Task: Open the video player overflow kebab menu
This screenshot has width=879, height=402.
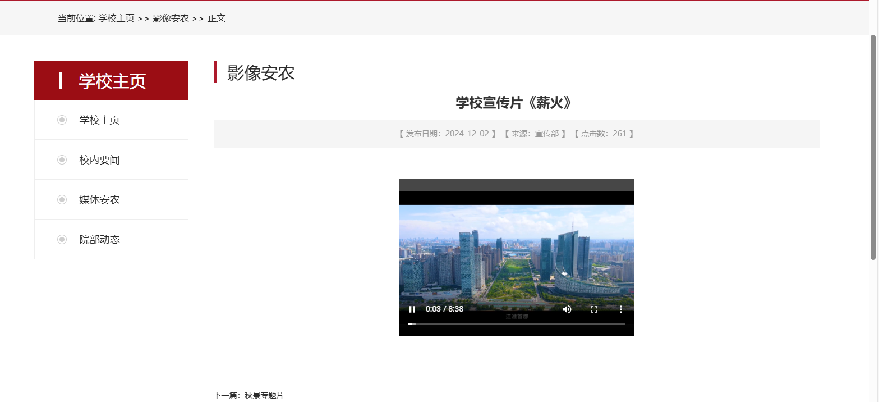Action: [x=620, y=309]
